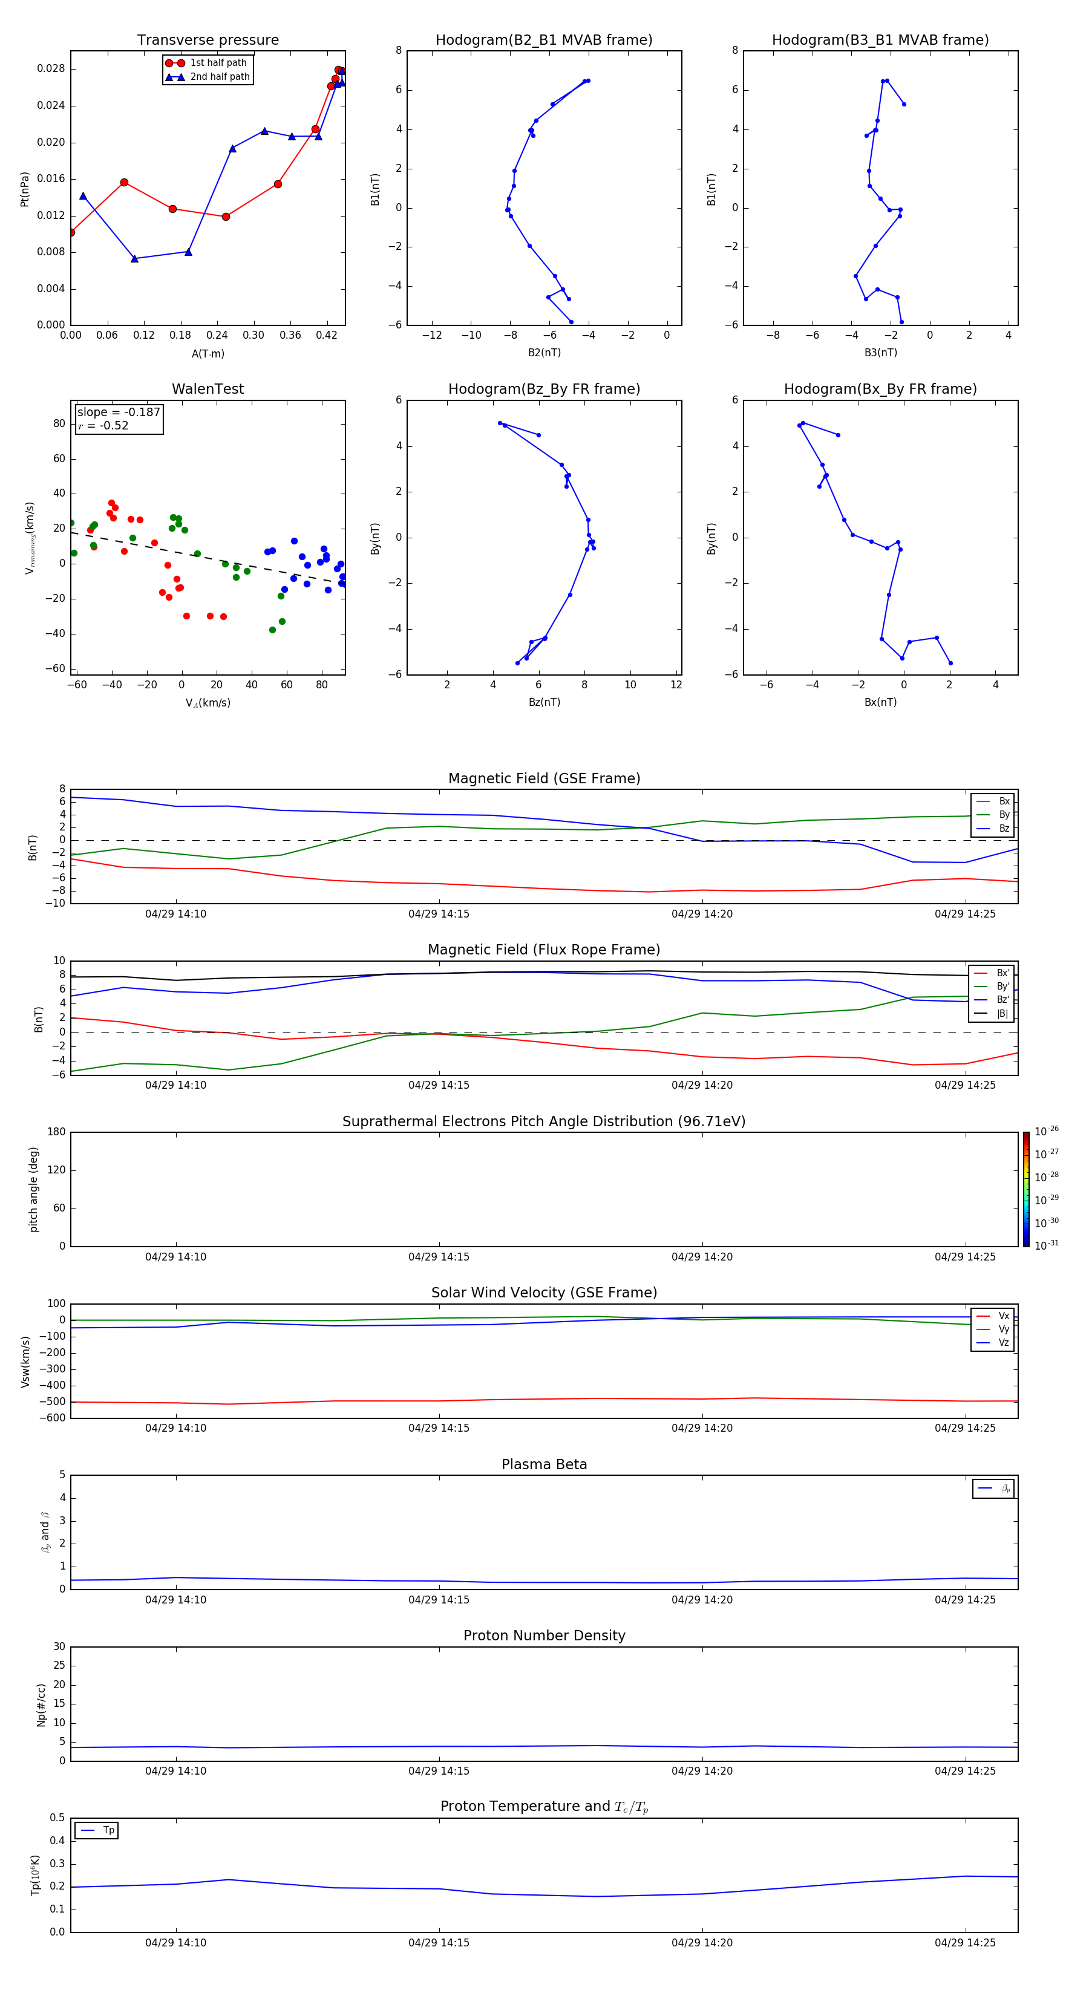Click the By legend entry in GSE panel

click(x=993, y=814)
